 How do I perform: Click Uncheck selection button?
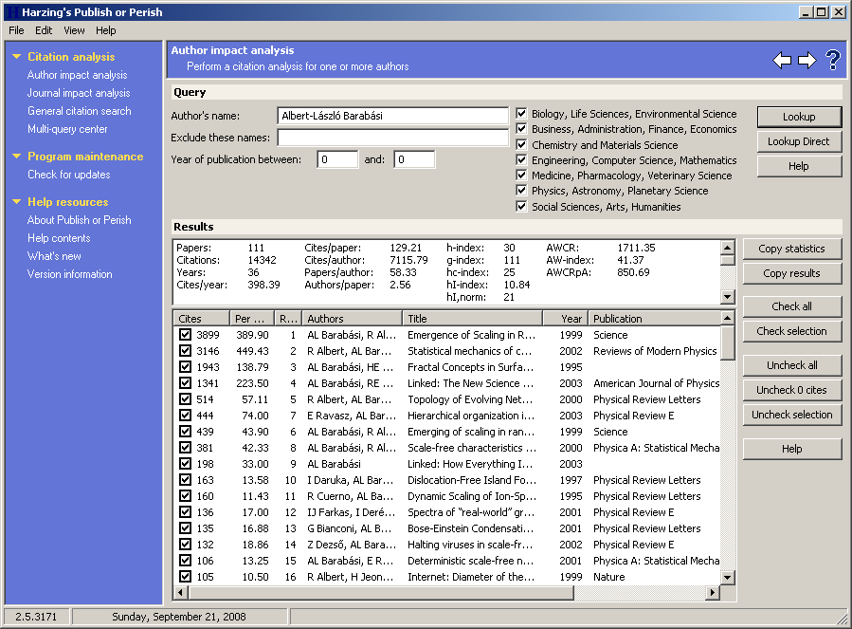(x=792, y=415)
